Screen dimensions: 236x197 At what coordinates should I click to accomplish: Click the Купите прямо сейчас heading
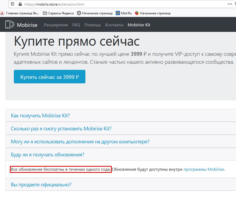[77, 41]
